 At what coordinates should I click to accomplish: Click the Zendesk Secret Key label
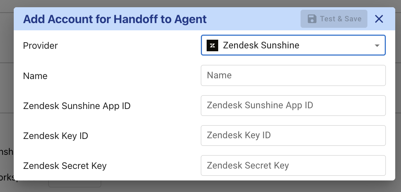tap(65, 166)
